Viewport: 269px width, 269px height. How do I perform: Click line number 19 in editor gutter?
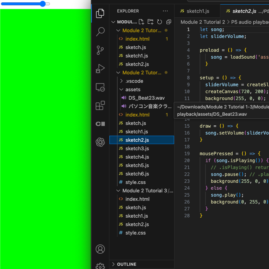click(x=187, y=154)
